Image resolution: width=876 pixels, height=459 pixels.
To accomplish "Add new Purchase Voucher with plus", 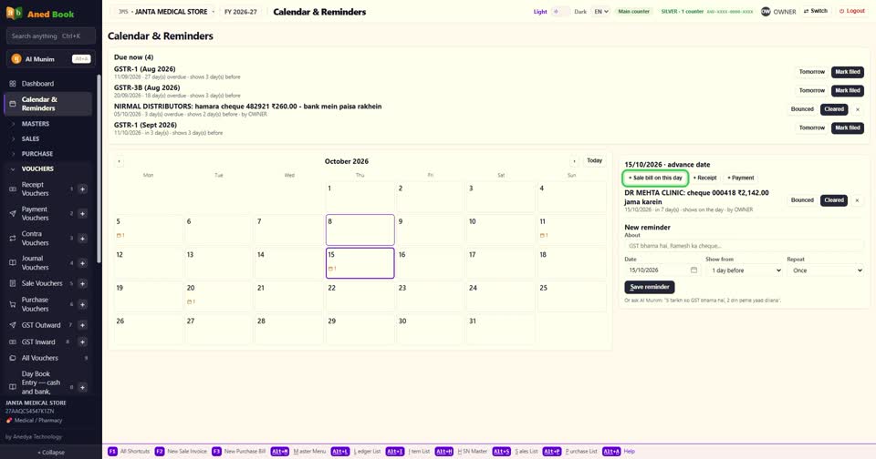I will coord(83,304).
